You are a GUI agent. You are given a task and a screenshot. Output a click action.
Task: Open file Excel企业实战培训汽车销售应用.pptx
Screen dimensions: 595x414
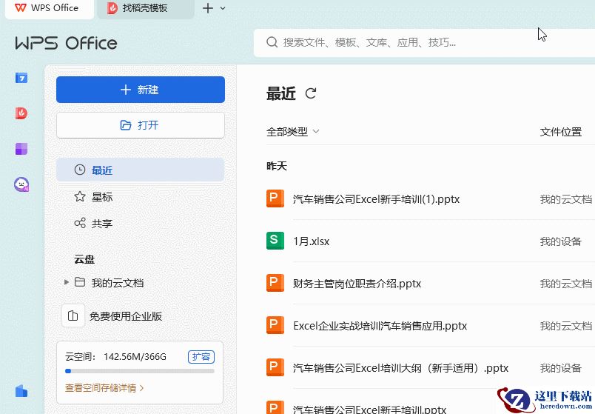380,326
